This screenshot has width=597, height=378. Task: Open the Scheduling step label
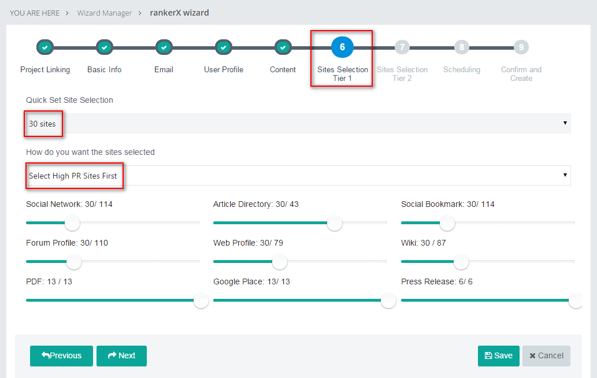click(461, 70)
